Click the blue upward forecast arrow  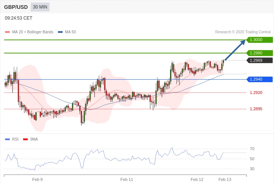(x=235, y=50)
